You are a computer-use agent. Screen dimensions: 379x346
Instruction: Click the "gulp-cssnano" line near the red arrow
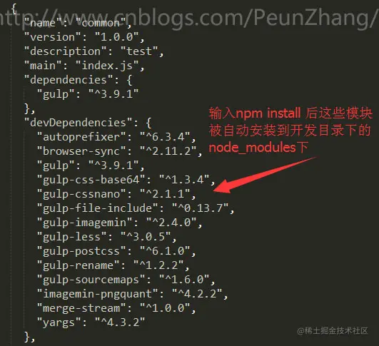pyautogui.click(x=116, y=194)
